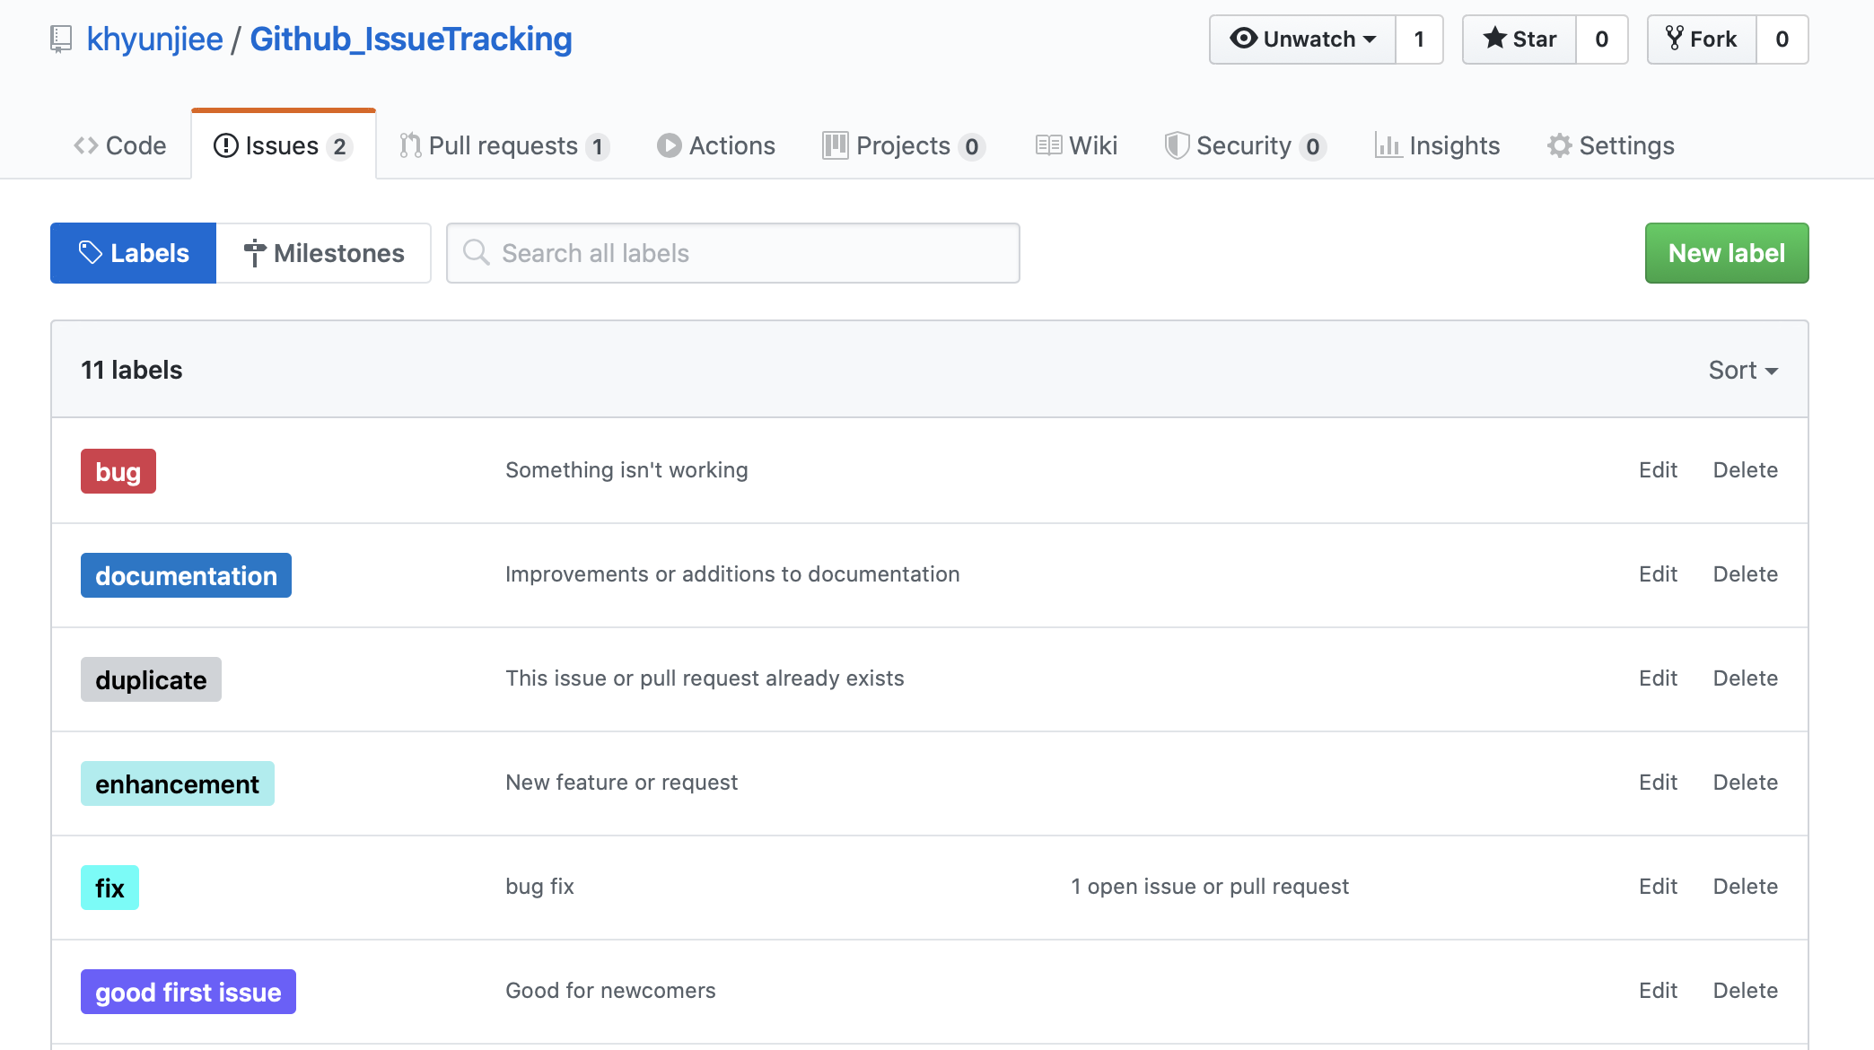Click the Actions play icon
The width and height of the screenshot is (1874, 1050).
tap(669, 145)
